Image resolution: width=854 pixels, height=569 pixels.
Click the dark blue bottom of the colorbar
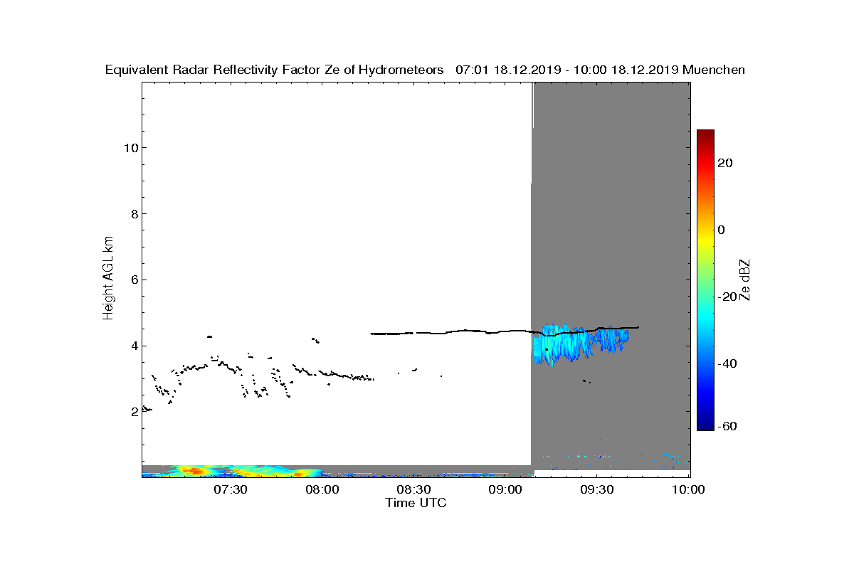tap(705, 425)
